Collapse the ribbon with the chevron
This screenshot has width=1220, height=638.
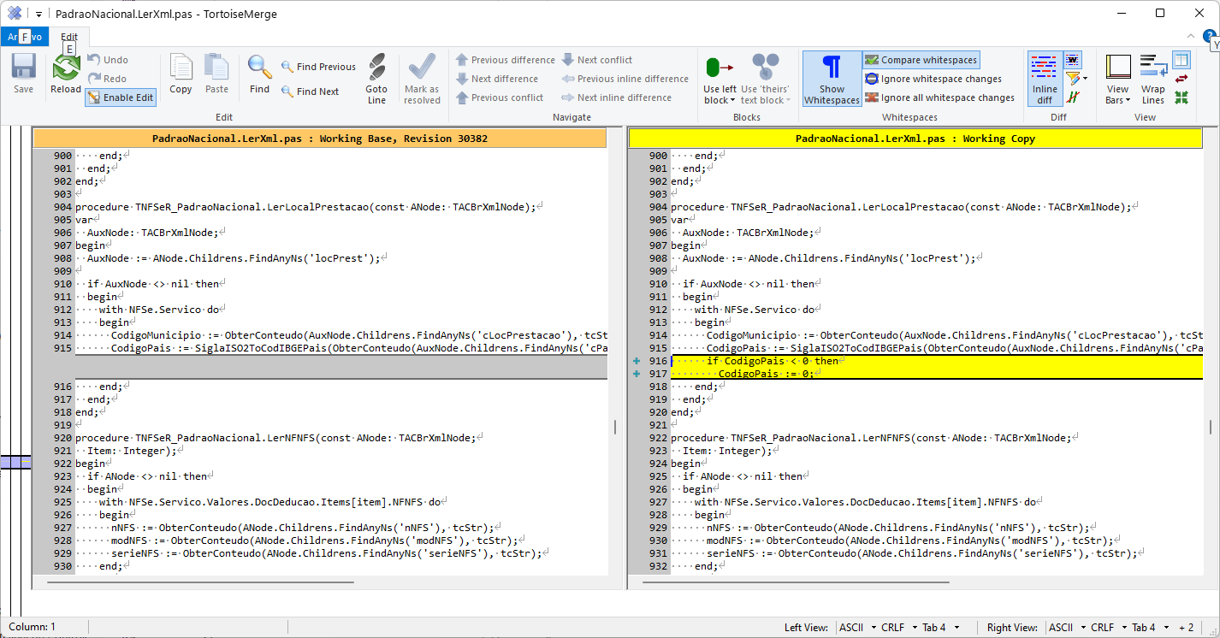(1191, 36)
